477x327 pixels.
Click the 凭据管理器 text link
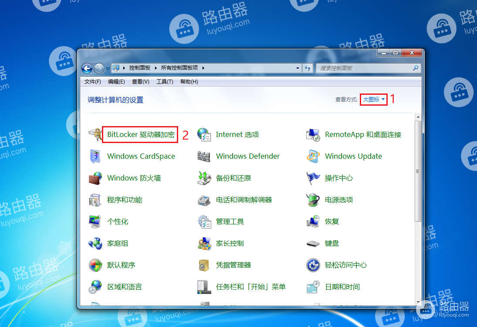pos(233,265)
